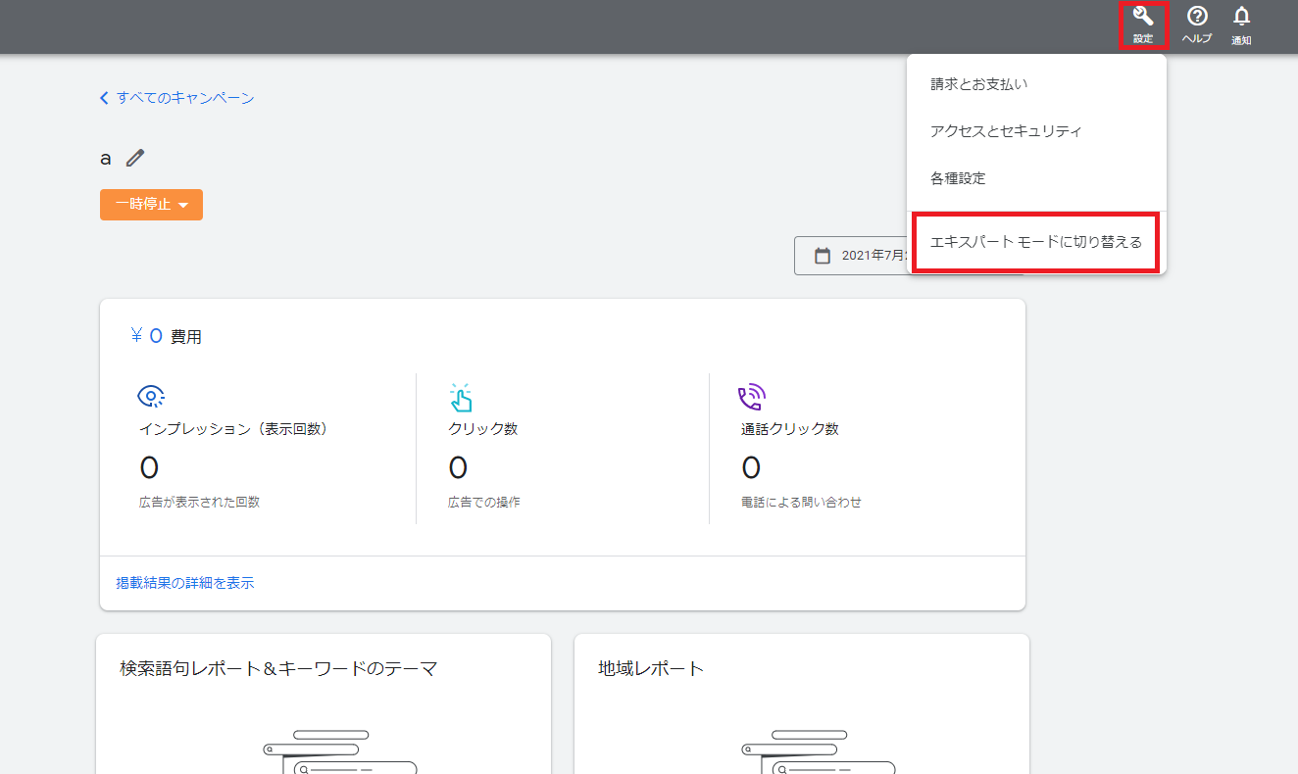Viewport: 1298px width, 774px height.
Task: Click the インプレッション（表示回数） label
Action: tap(233, 429)
